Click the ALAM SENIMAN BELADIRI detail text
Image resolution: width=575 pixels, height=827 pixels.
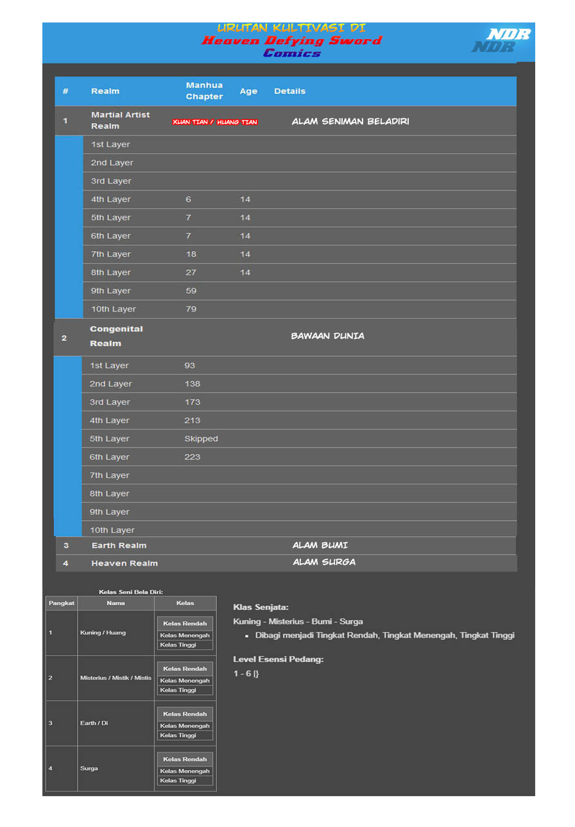(x=350, y=120)
